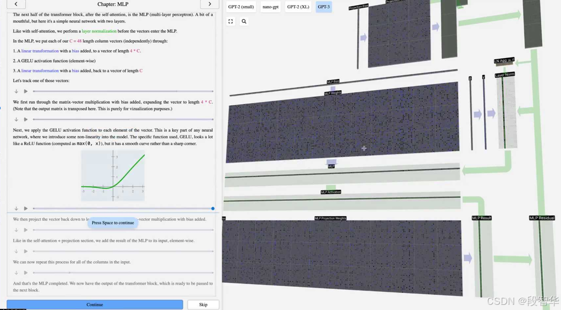
Task: Open the bias link in step 1
Action: pos(76,51)
